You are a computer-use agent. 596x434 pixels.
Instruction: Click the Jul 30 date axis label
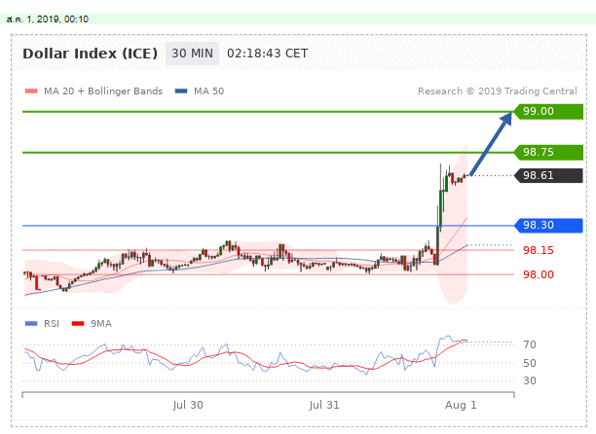point(188,405)
